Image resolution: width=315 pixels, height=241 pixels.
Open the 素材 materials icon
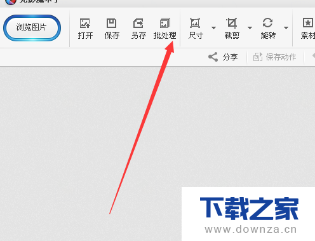point(308,29)
